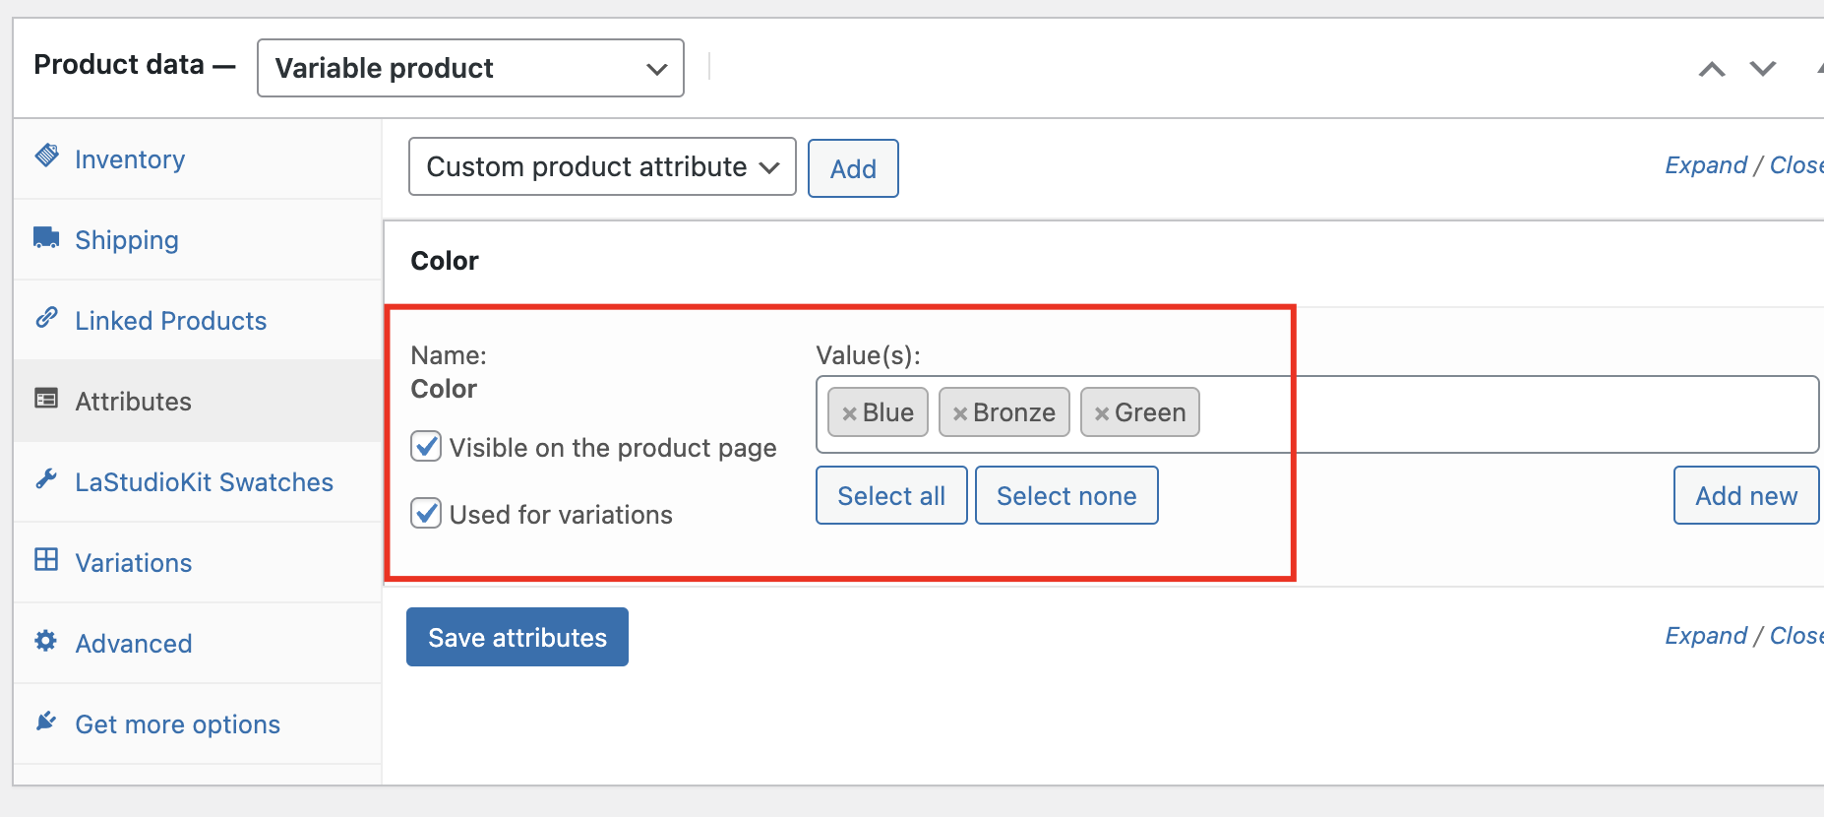The width and height of the screenshot is (1824, 817).
Task: Click the LaStudioKit Swatches wrench icon
Action: click(x=46, y=479)
